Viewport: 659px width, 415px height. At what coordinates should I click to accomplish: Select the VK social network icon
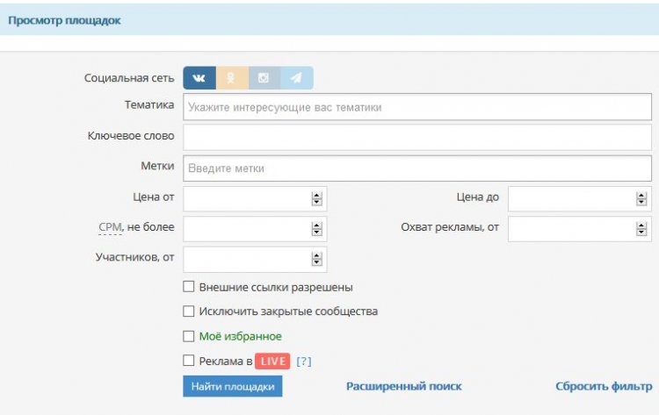pos(199,78)
